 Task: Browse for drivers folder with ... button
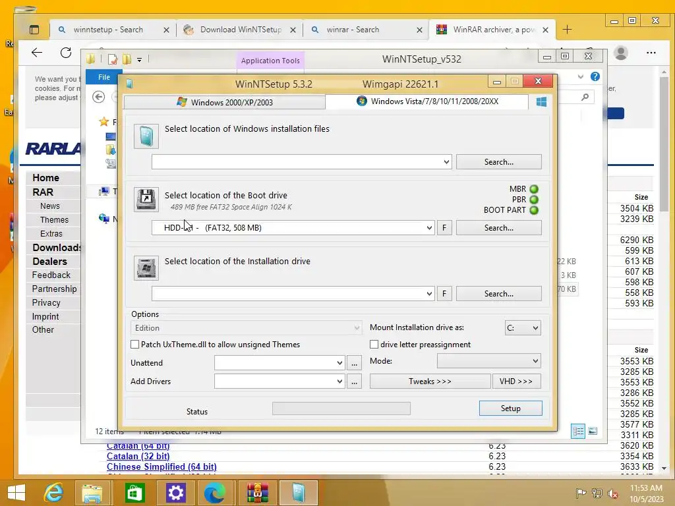(354, 381)
